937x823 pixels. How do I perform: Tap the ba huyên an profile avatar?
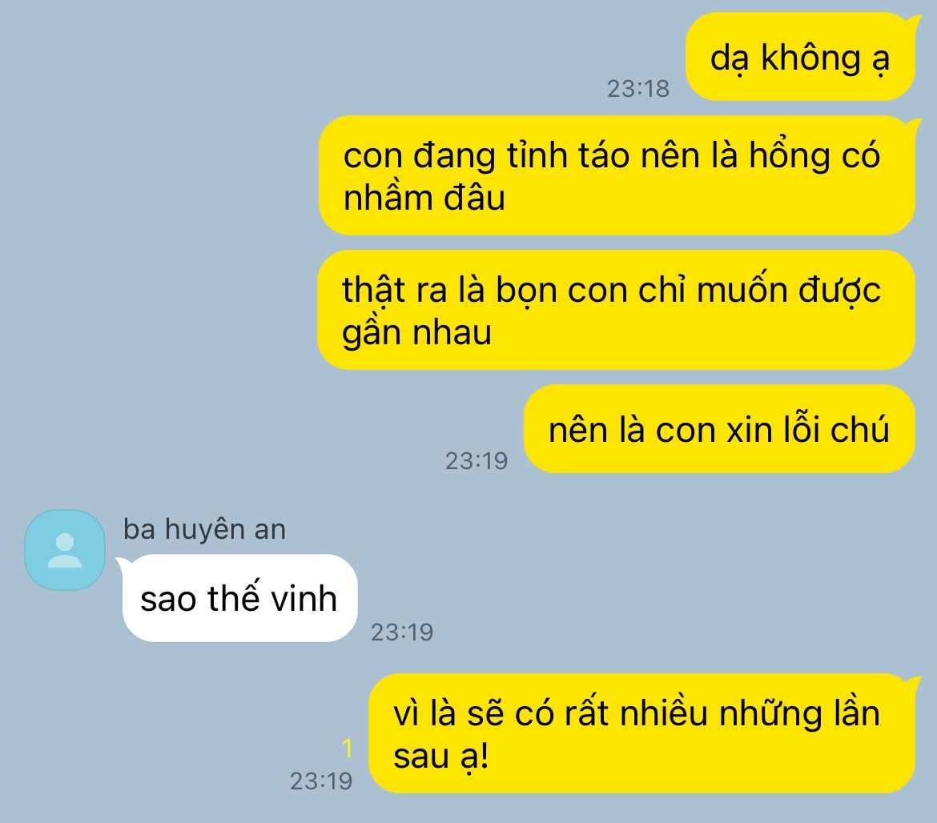65,549
